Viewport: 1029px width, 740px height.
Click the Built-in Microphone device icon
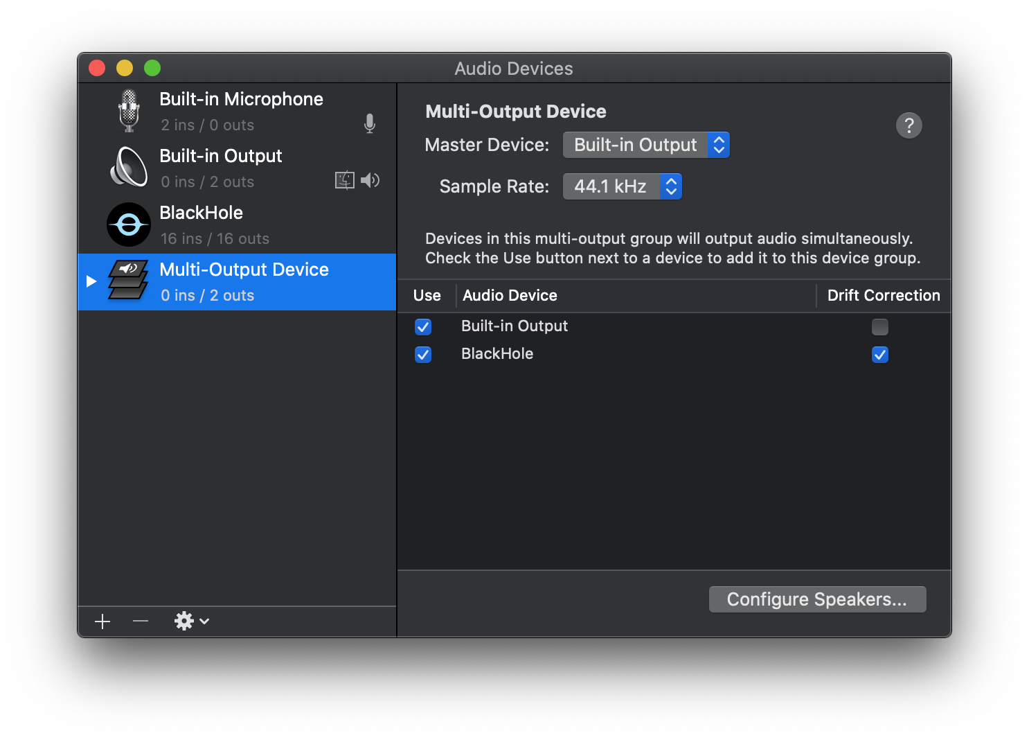point(128,110)
